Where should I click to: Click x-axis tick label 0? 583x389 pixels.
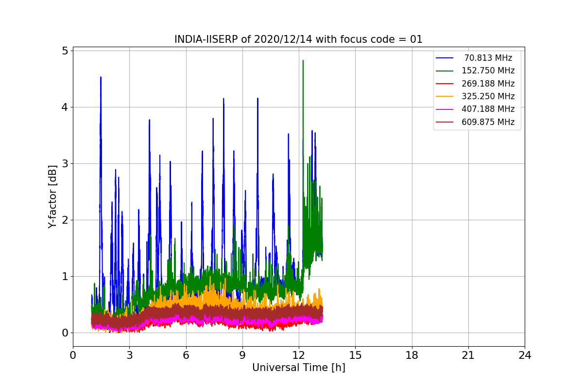(73, 355)
